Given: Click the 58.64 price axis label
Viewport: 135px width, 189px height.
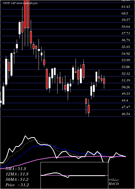Looking at the screenshot, I should (126, 27).
